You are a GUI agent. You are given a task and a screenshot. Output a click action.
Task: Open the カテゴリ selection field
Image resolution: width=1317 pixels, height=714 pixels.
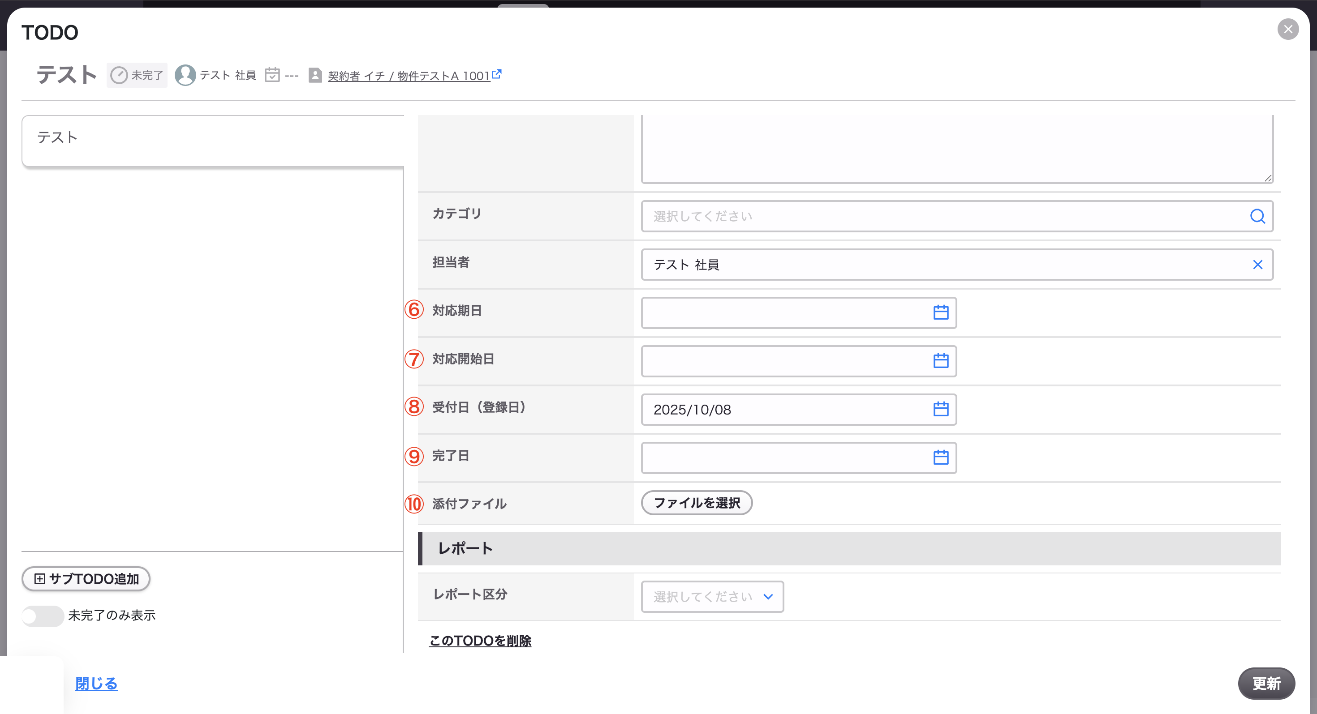pos(957,217)
